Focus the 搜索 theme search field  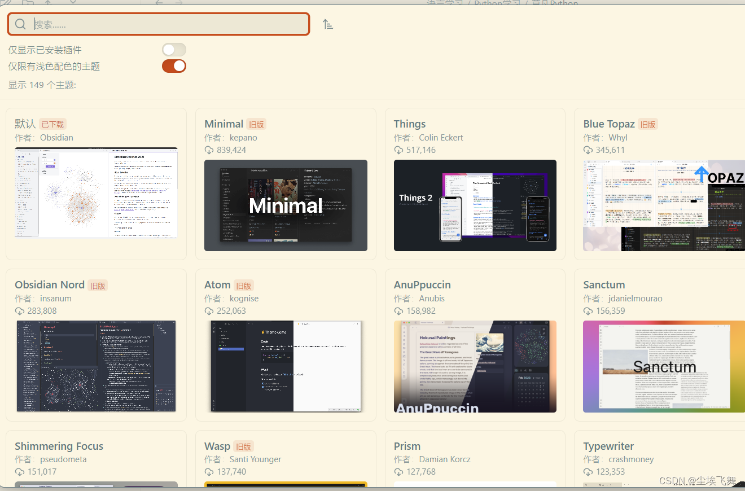159,24
